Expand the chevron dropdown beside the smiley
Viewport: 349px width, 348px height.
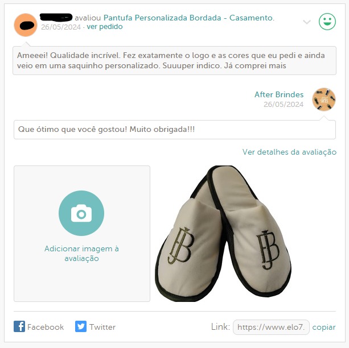(307, 22)
